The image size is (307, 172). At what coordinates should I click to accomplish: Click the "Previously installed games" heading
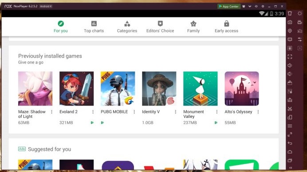(50, 56)
